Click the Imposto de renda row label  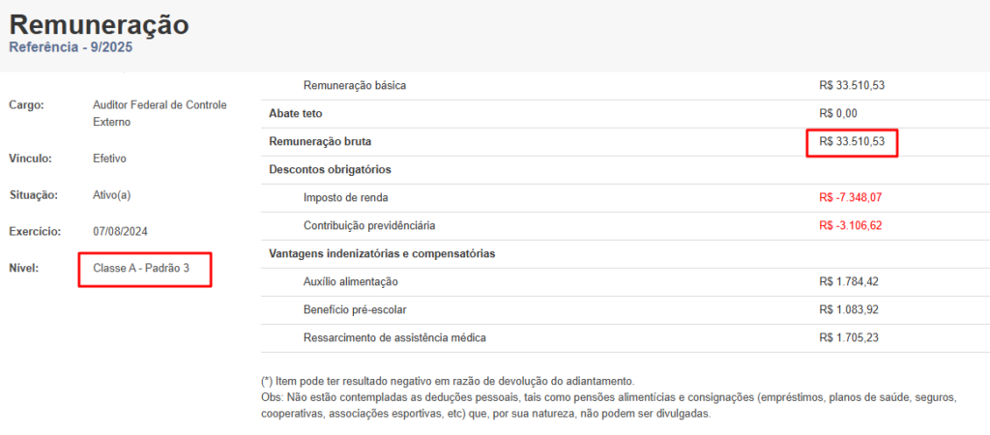point(346,198)
